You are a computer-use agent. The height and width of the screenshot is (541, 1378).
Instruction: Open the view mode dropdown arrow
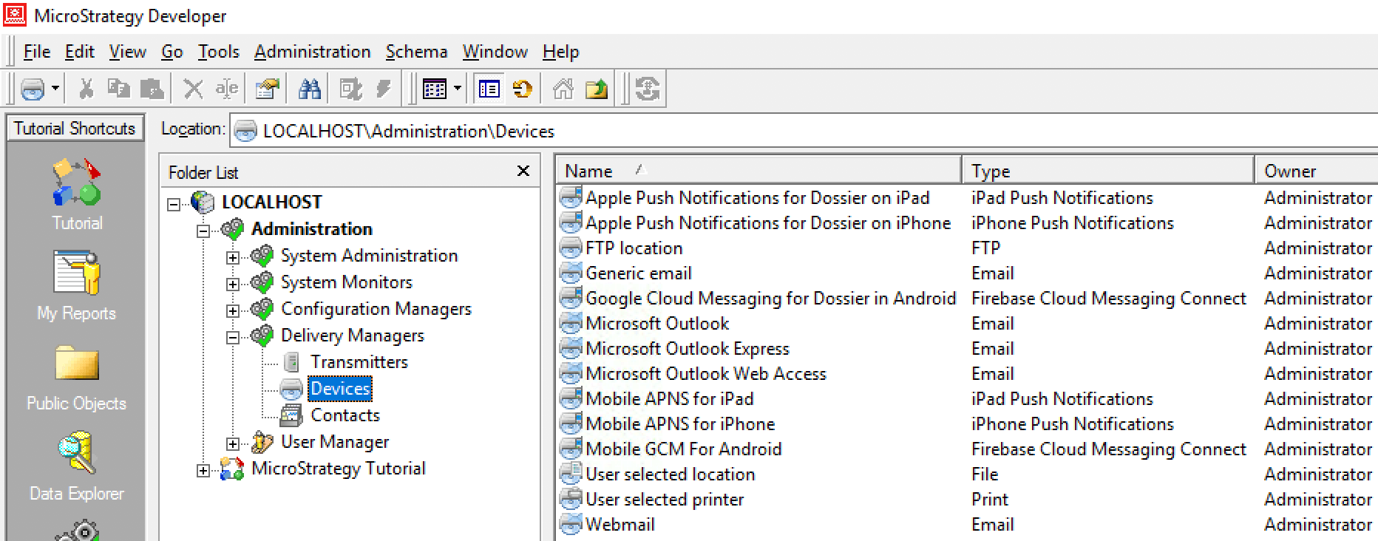coord(458,89)
